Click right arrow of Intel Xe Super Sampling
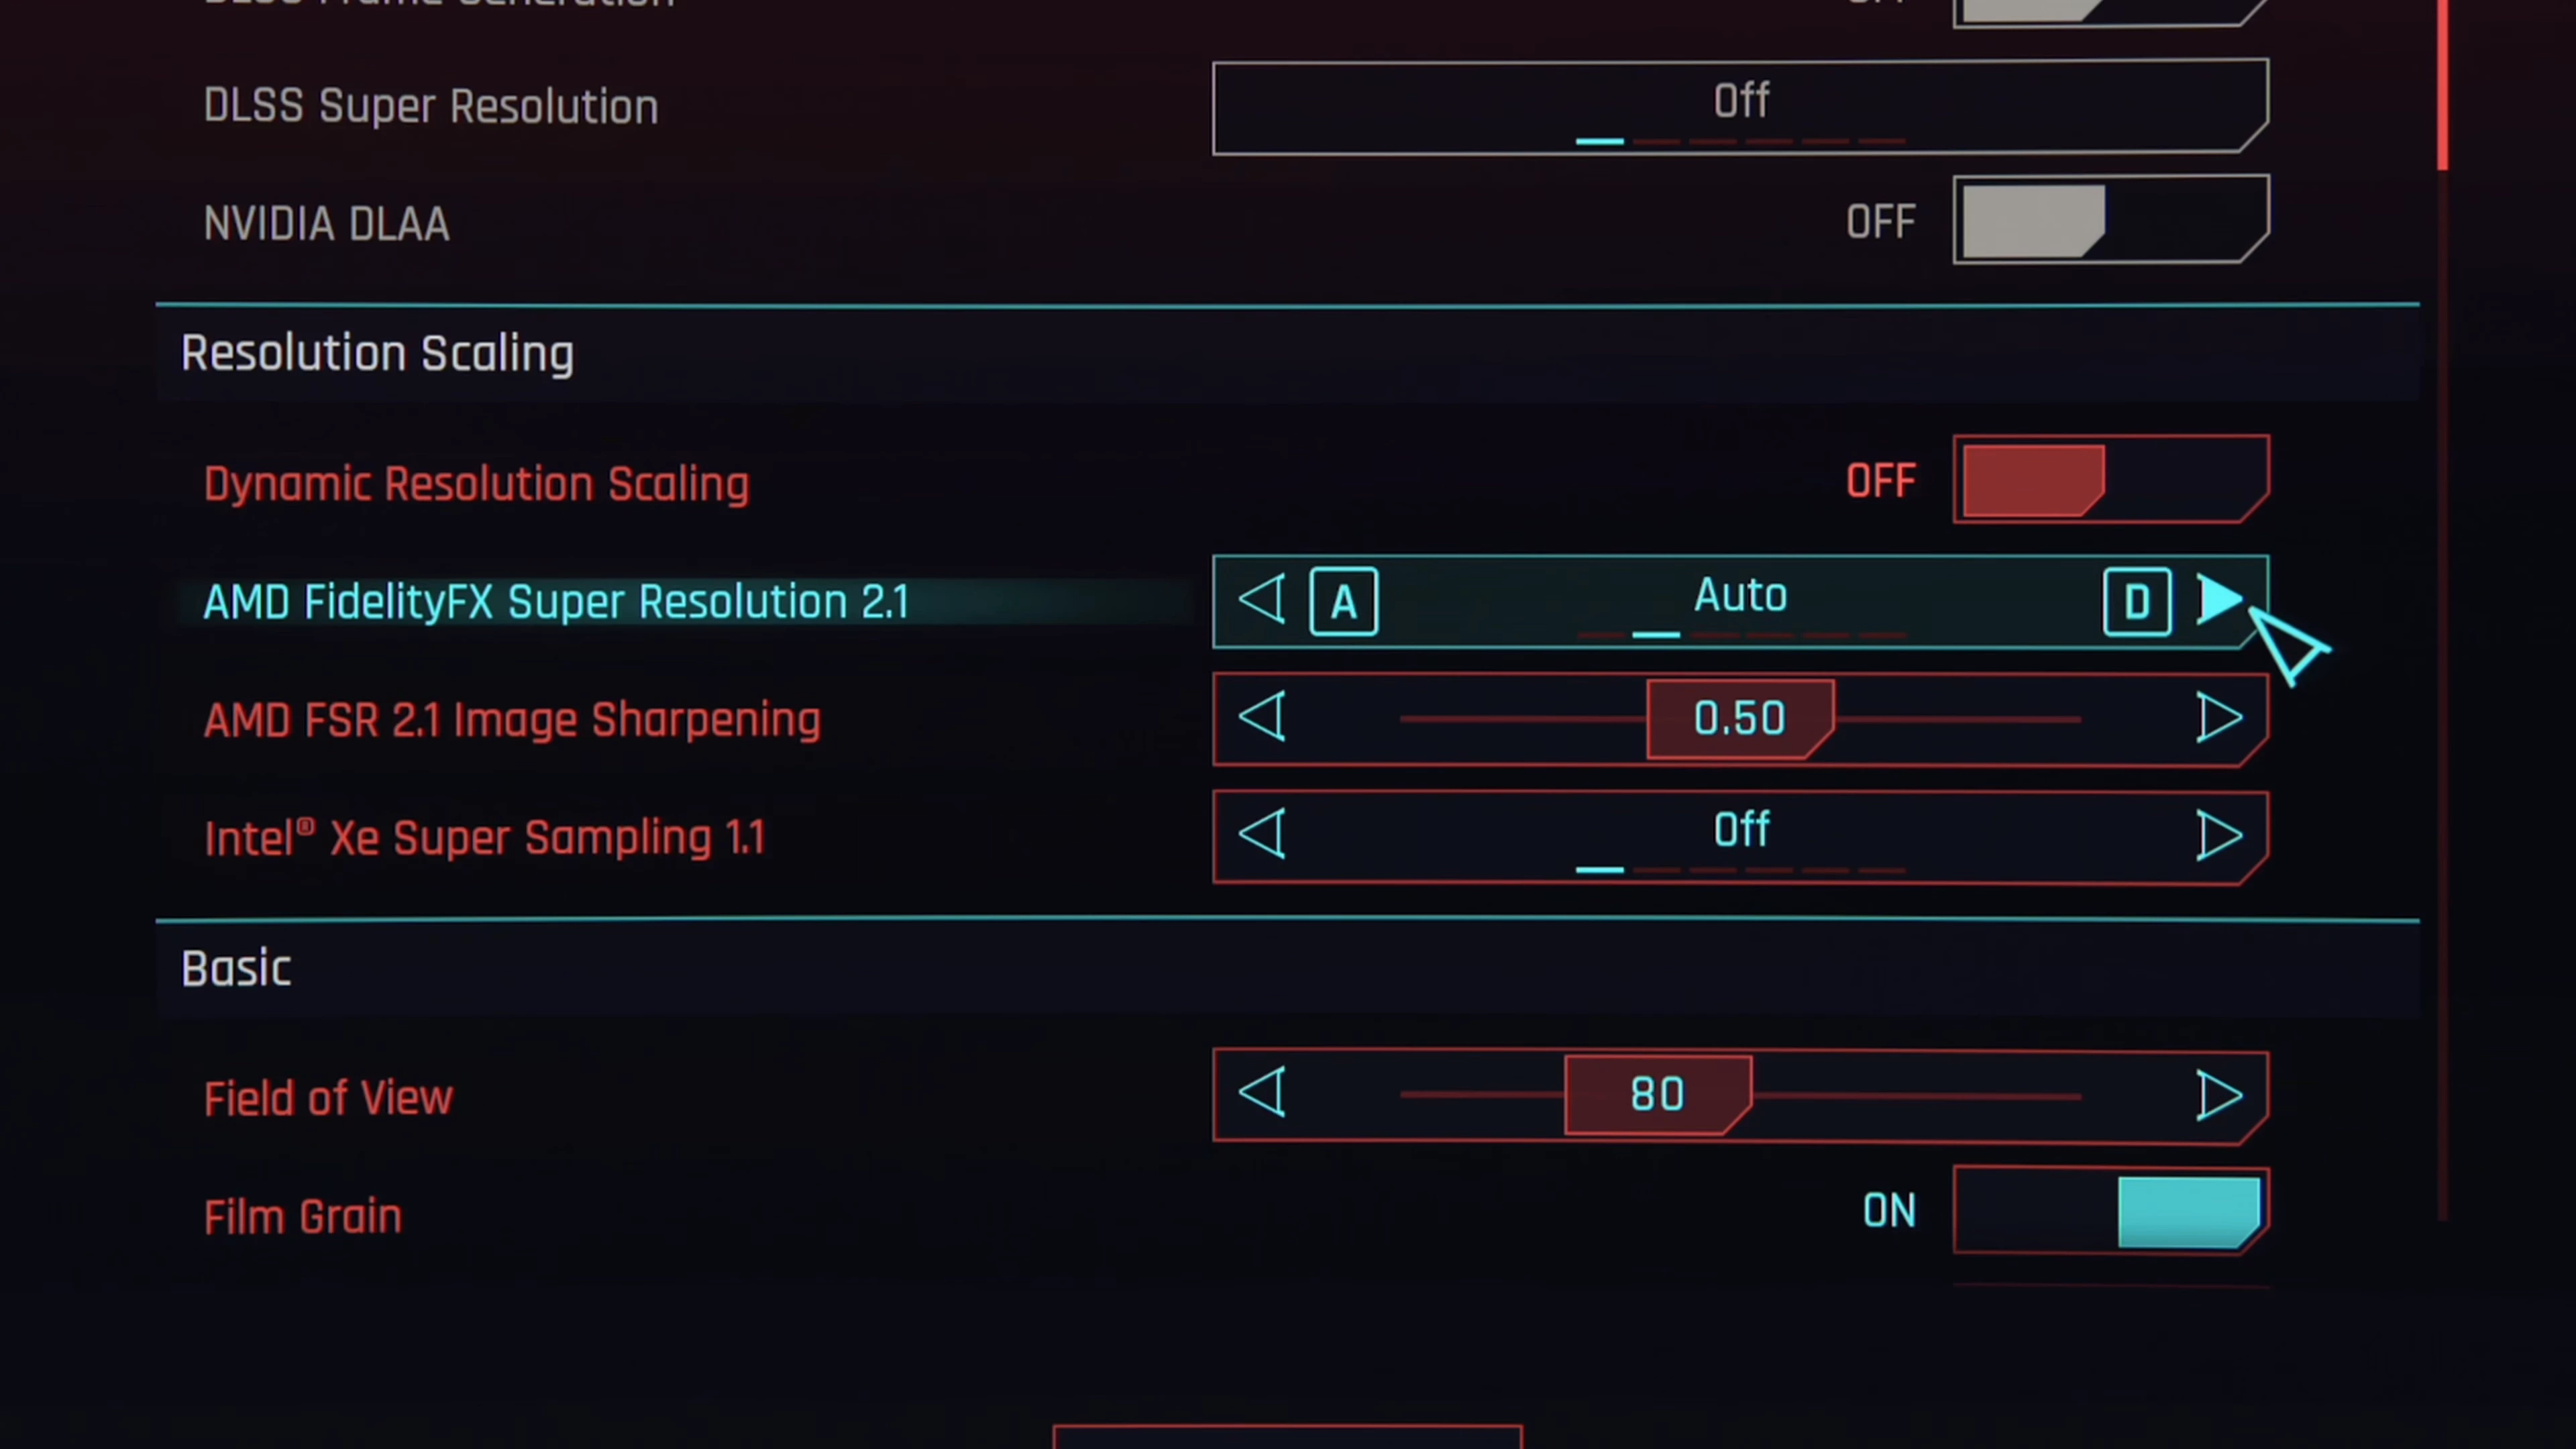The height and width of the screenshot is (1449, 2576). (2219, 835)
